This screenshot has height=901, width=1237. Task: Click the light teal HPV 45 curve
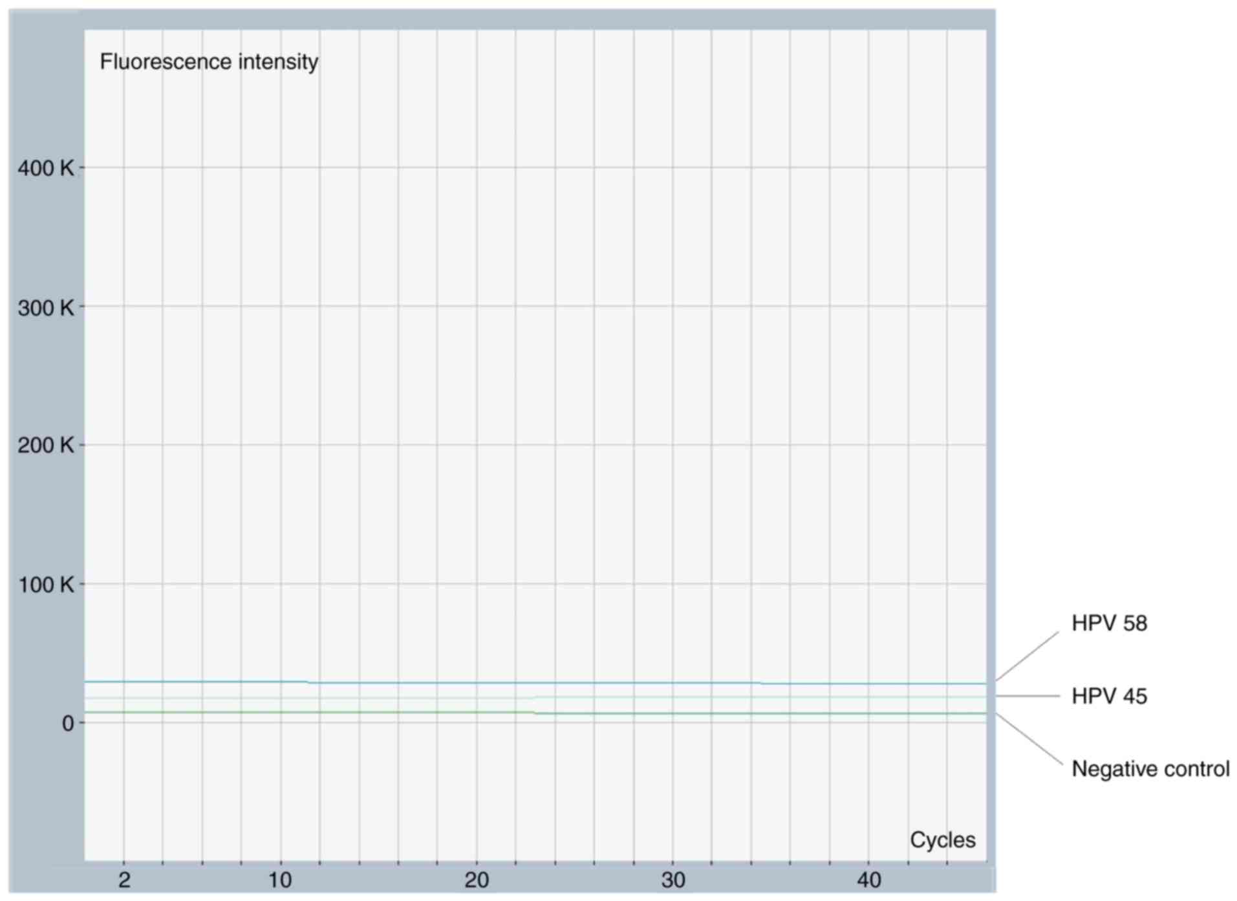pyautogui.click(x=647, y=697)
